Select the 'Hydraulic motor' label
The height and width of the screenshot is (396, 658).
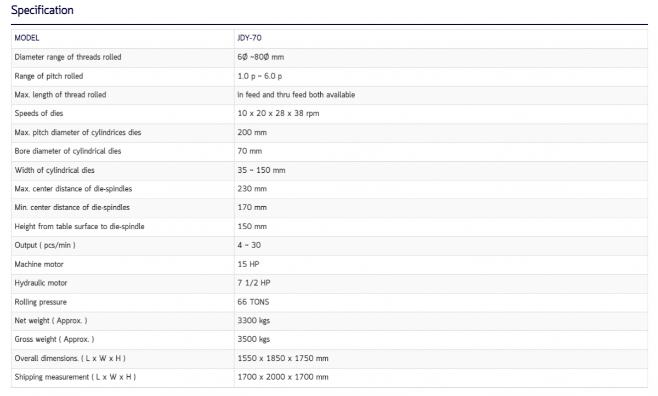41,283
